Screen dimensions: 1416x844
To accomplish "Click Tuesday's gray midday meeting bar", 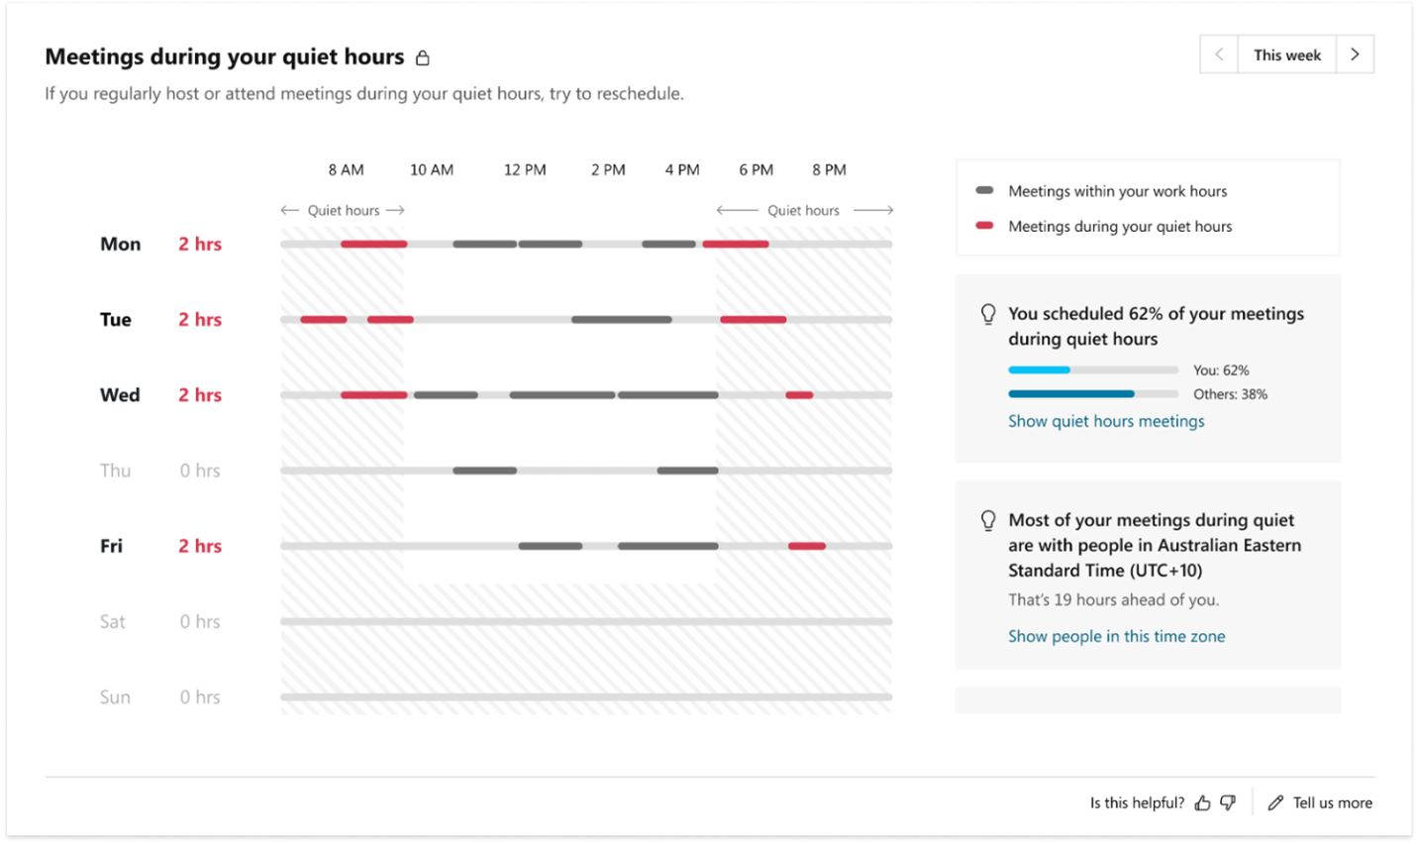I will click(621, 319).
